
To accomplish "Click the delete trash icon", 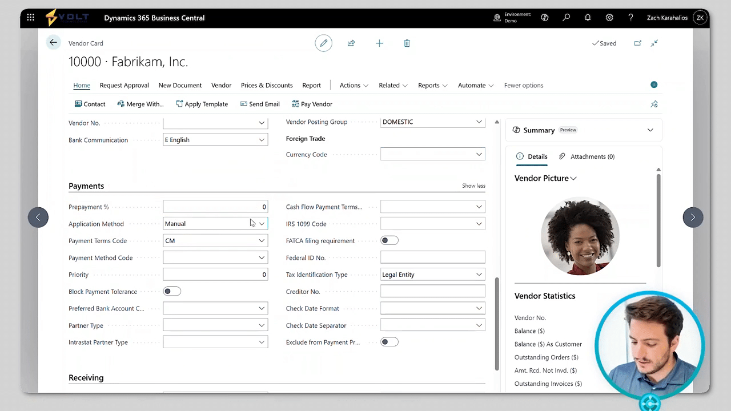I will pos(407,43).
